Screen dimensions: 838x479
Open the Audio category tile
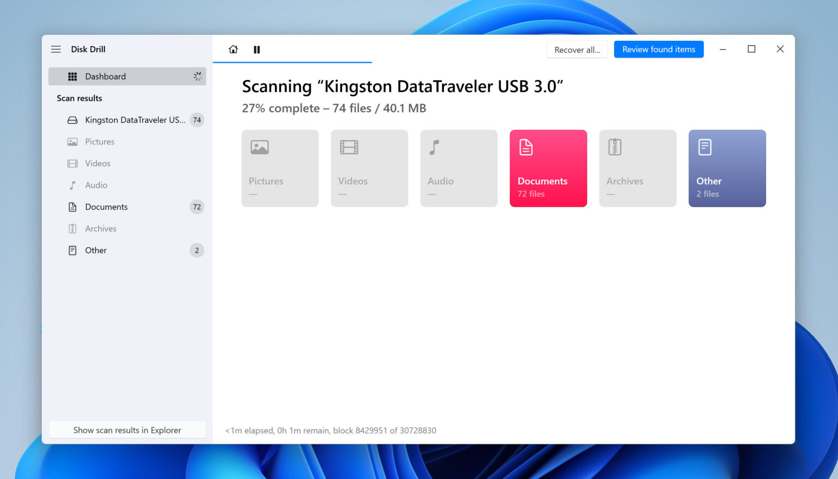458,168
